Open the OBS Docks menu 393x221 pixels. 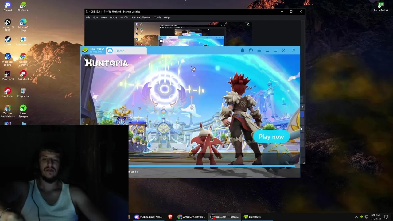coord(114,17)
